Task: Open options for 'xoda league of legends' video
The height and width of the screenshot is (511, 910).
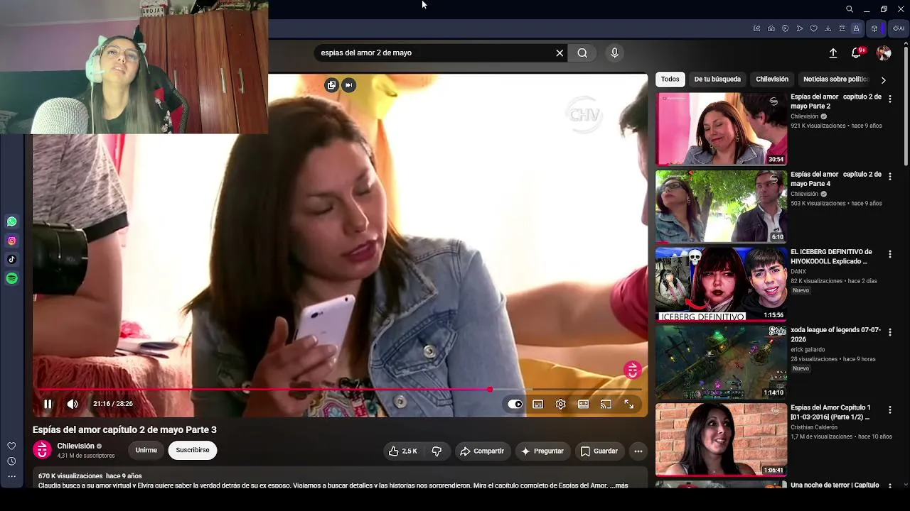Action: [x=889, y=332]
